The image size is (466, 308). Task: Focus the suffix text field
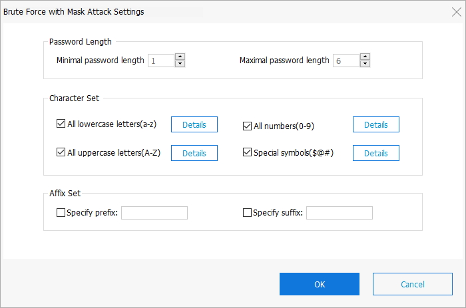pyautogui.click(x=340, y=213)
